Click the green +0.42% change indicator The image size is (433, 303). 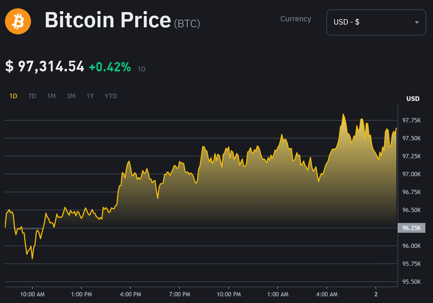pyautogui.click(x=110, y=67)
